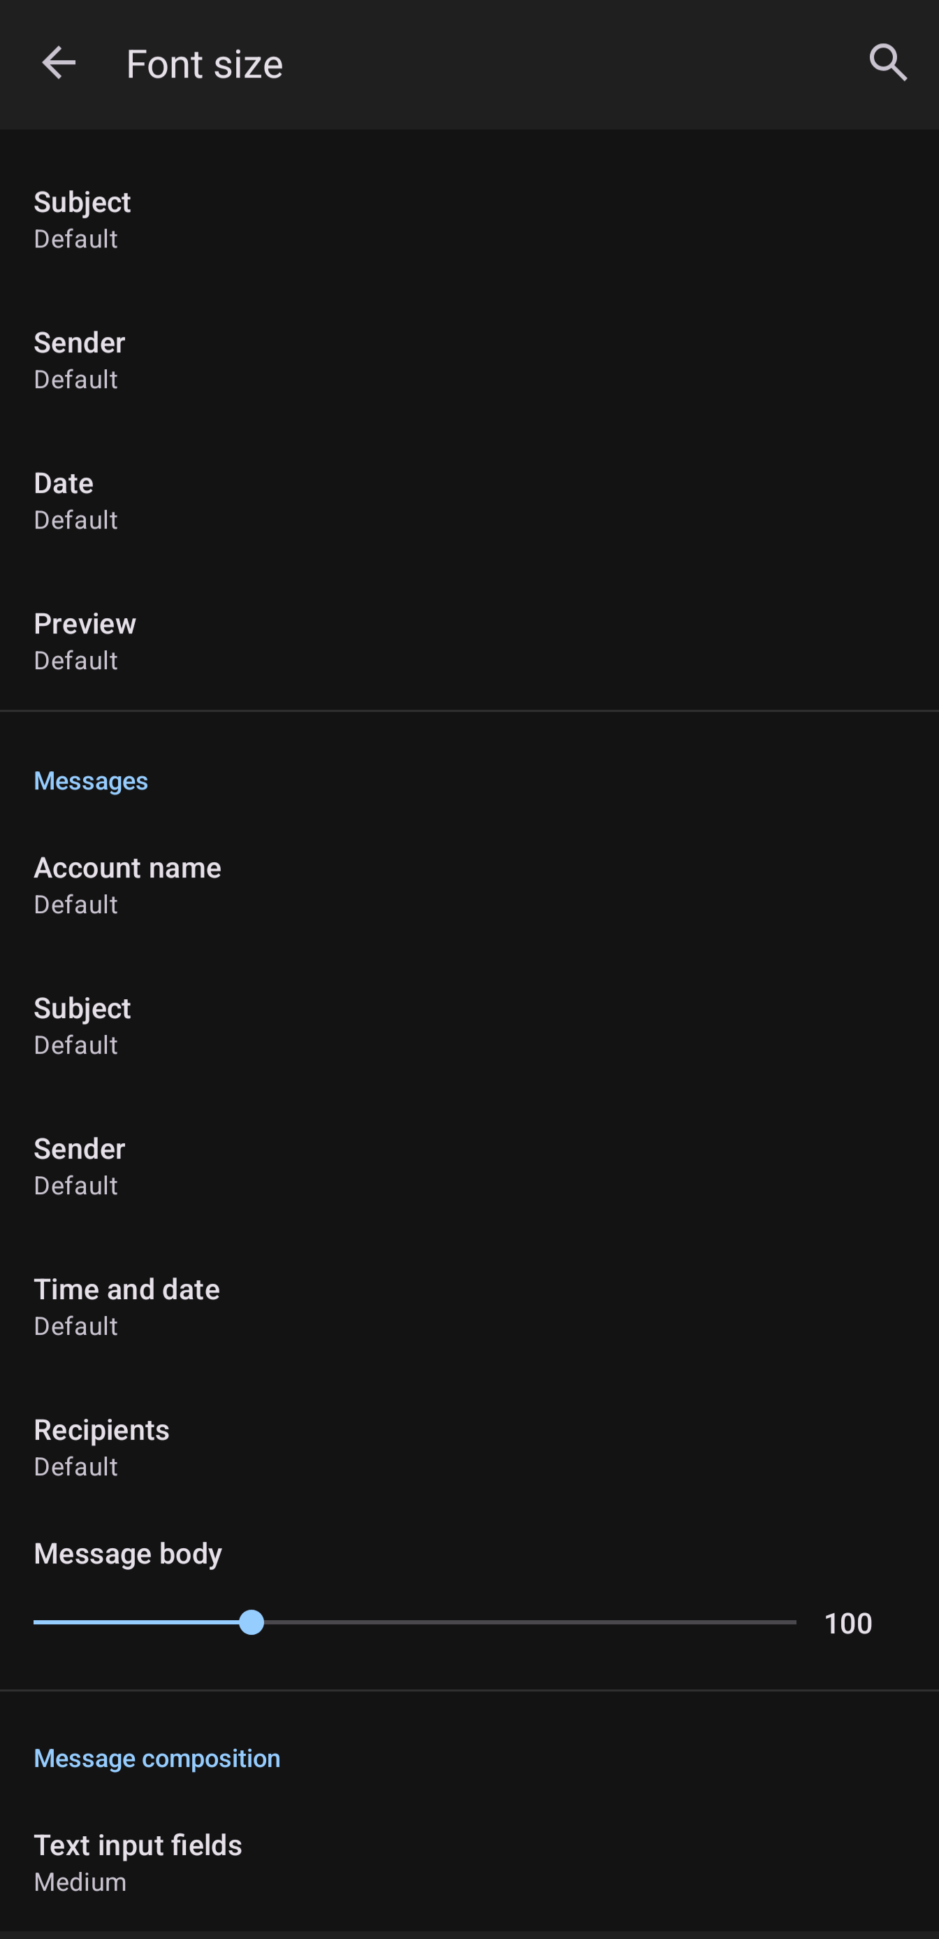Tap the Font size page title
939x1939 pixels.
[x=205, y=64]
